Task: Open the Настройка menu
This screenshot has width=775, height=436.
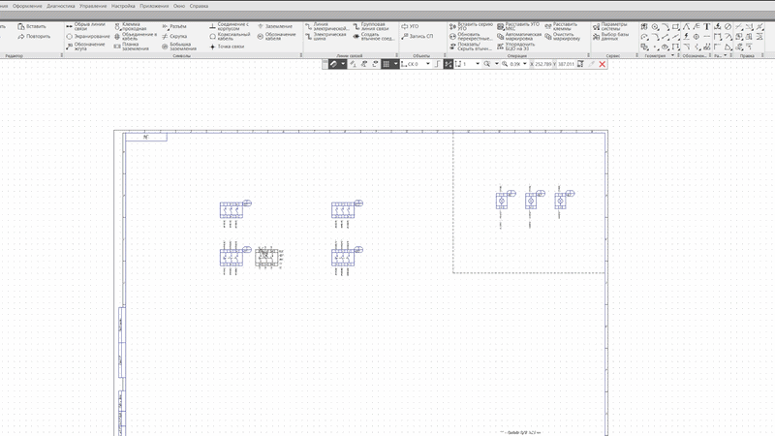Action: coord(123,6)
